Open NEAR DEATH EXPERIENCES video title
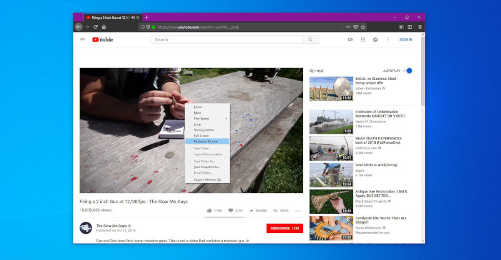 pos(378,141)
